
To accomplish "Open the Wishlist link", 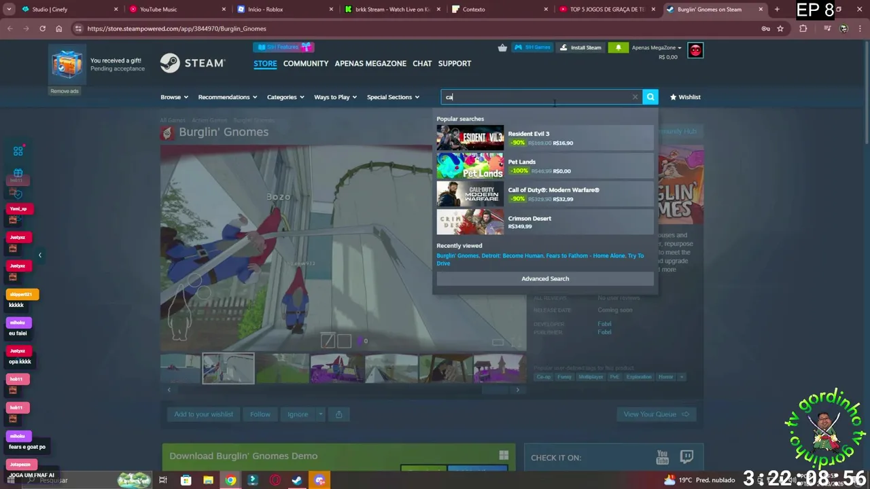I will coord(685,97).
